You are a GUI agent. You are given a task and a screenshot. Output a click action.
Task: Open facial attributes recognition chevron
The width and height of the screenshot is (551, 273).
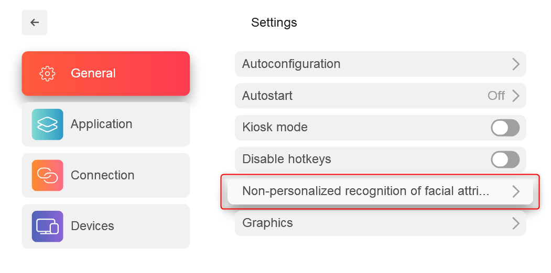click(515, 191)
